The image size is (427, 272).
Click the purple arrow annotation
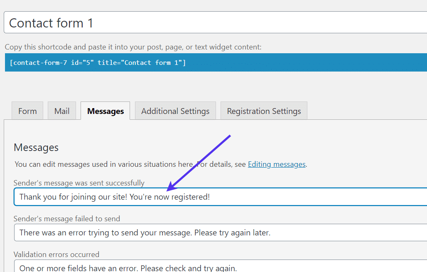(x=199, y=162)
